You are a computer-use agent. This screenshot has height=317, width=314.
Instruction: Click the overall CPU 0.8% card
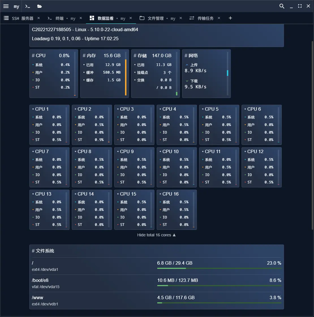pyautogui.click(x=54, y=74)
